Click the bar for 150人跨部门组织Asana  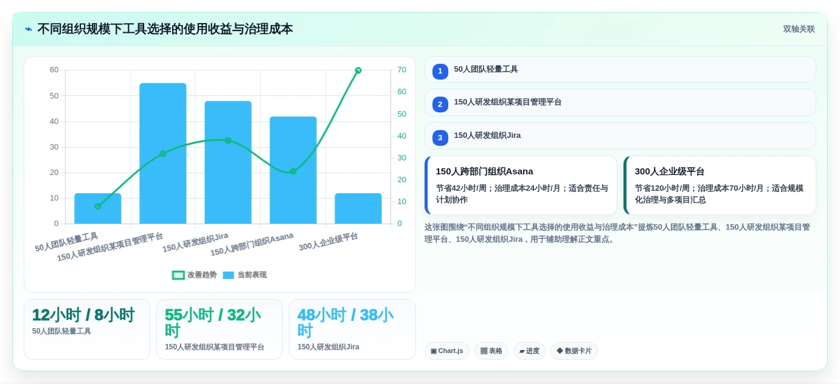pyautogui.click(x=293, y=170)
